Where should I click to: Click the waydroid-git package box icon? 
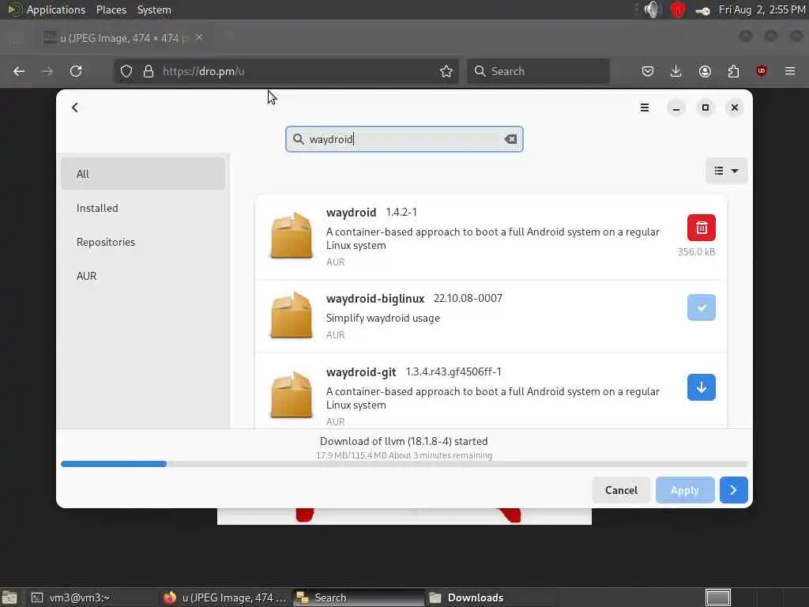point(291,395)
